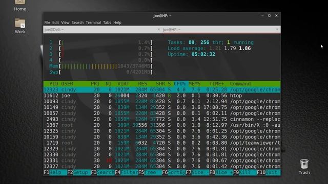Sort by the USER column header
The height and width of the screenshot is (184, 328).
[67, 84]
